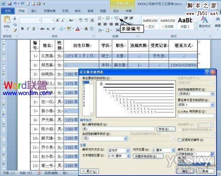Click the 更少 button in dialog
The width and height of the screenshot is (221, 176).
tap(89, 171)
